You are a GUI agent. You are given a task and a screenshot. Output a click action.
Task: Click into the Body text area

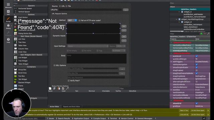click(97, 59)
